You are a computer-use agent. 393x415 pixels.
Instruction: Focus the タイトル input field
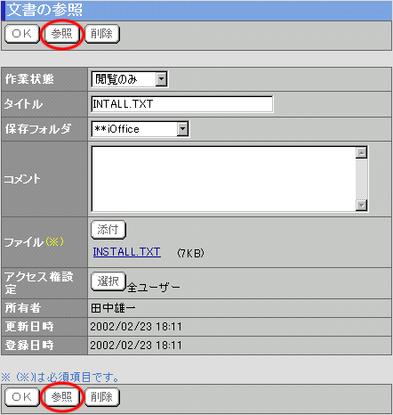click(x=182, y=104)
